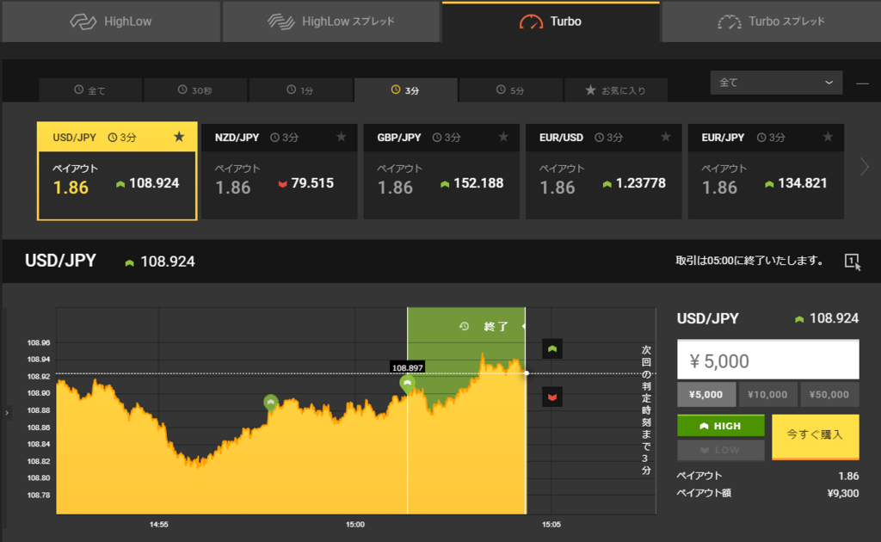Open the single-chart layout icon
Image resolution: width=881 pixels, height=542 pixels.
coord(850,260)
